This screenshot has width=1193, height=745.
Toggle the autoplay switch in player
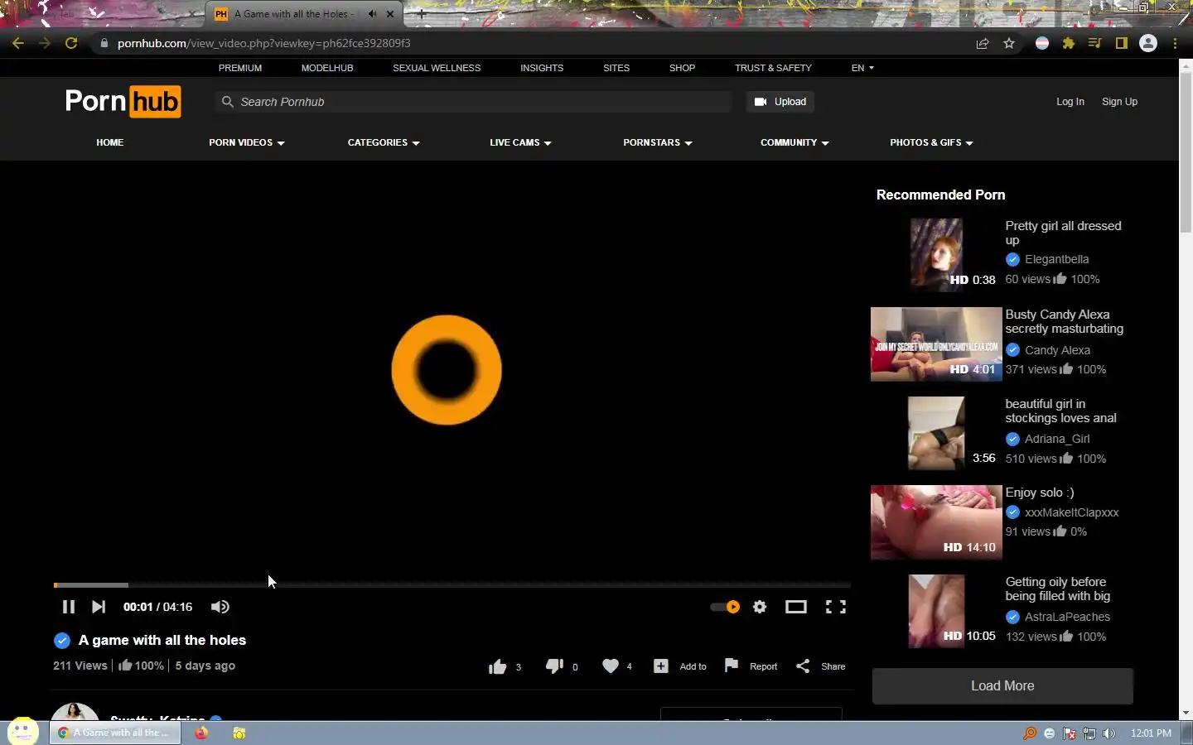(x=725, y=607)
